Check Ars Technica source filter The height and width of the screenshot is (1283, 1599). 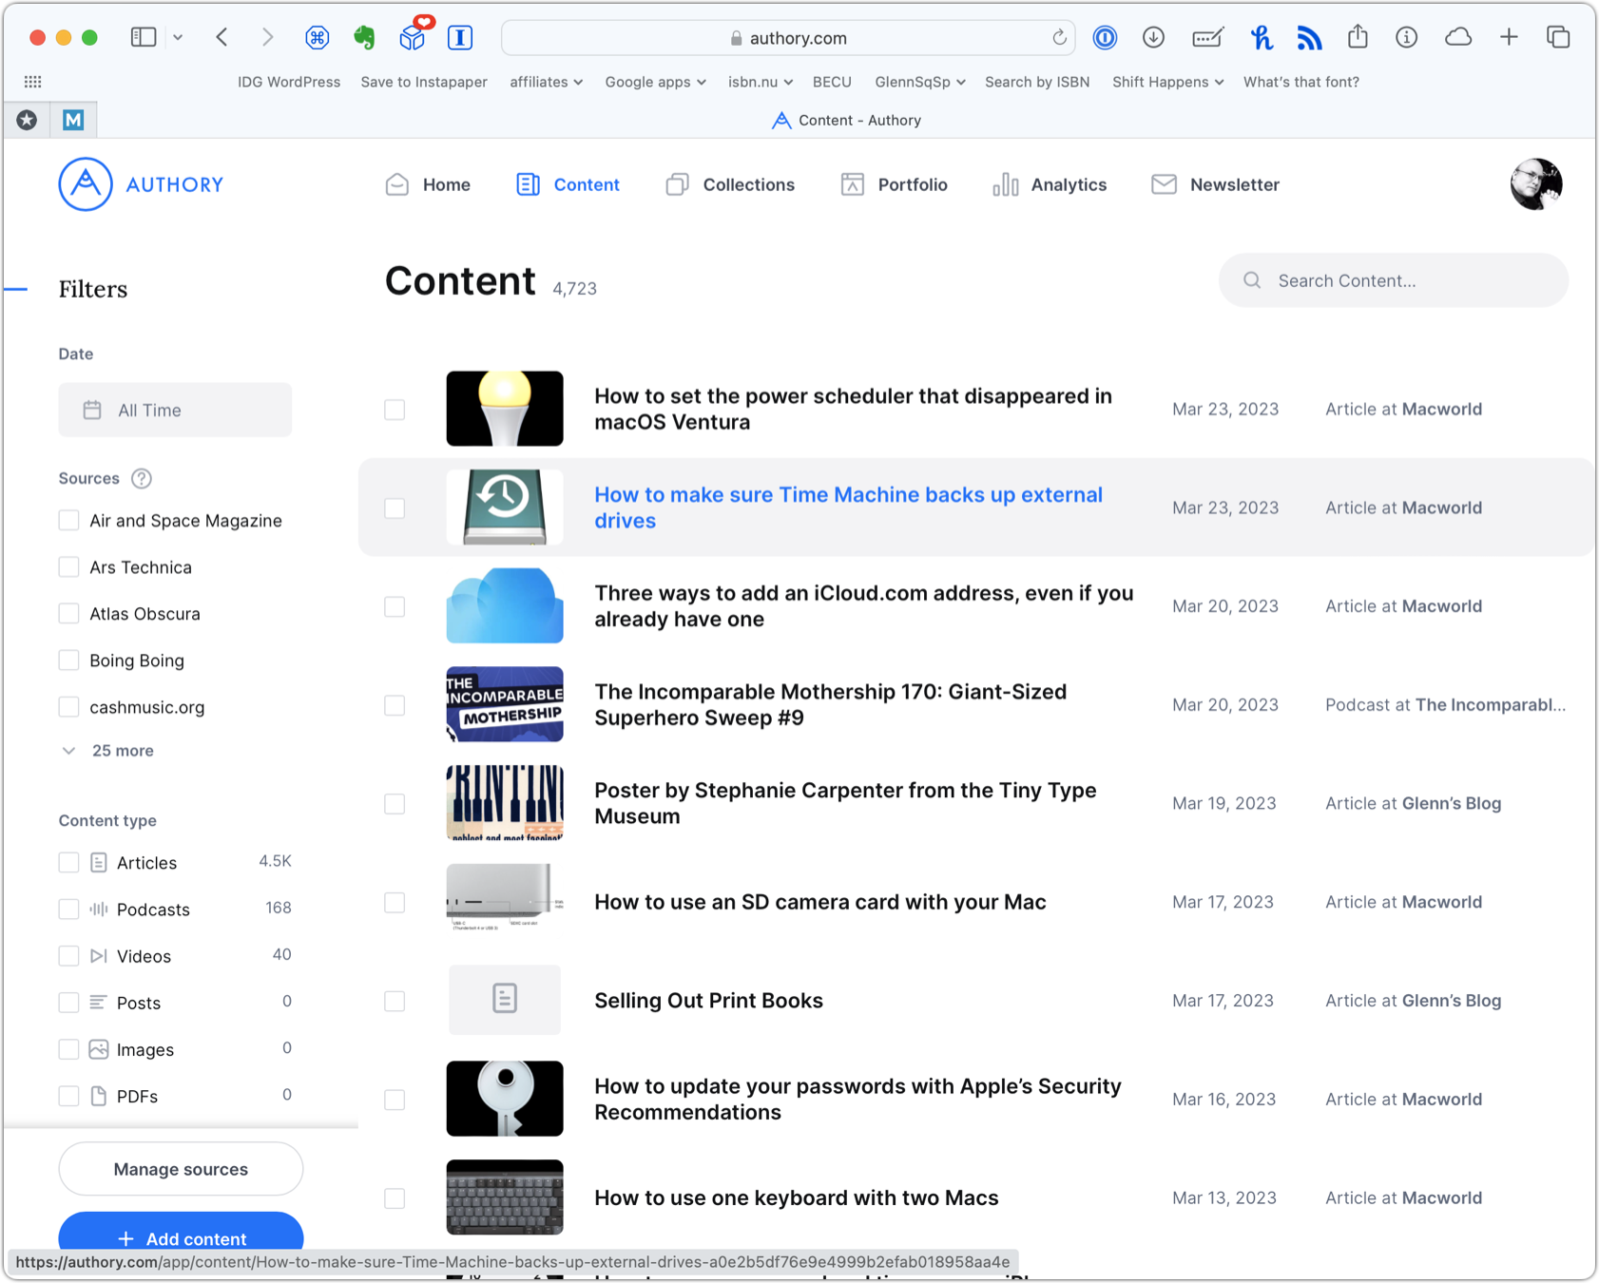(68, 566)
